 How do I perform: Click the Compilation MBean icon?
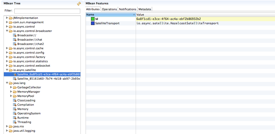coord(15,105)
